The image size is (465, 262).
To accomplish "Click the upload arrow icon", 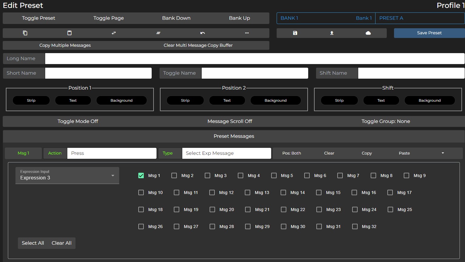I will (x=332, y=33).
